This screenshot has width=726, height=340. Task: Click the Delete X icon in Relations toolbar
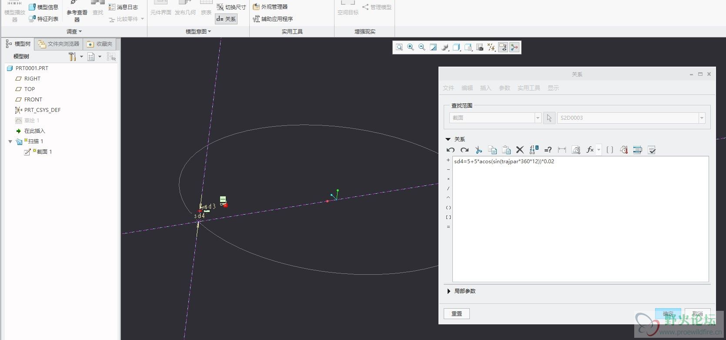(x=520, y=150)
